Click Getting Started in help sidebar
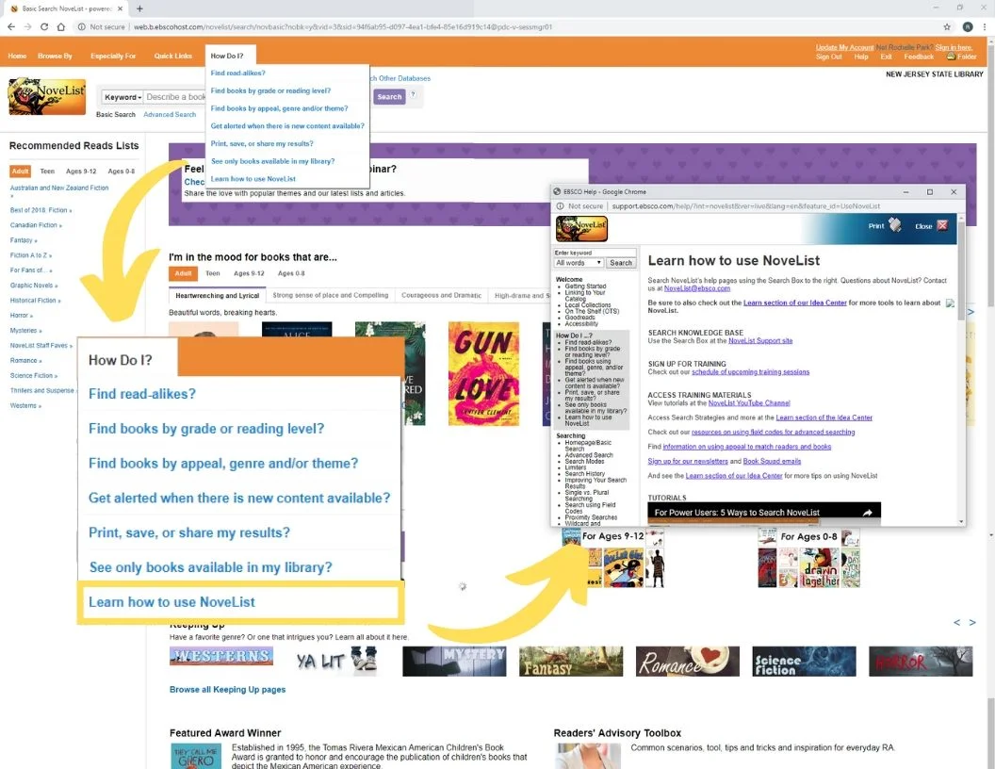The image size is (995, 769). pos(585,286)
